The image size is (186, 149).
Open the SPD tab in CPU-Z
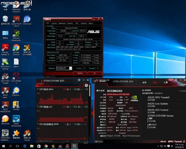tap(77, 23)
